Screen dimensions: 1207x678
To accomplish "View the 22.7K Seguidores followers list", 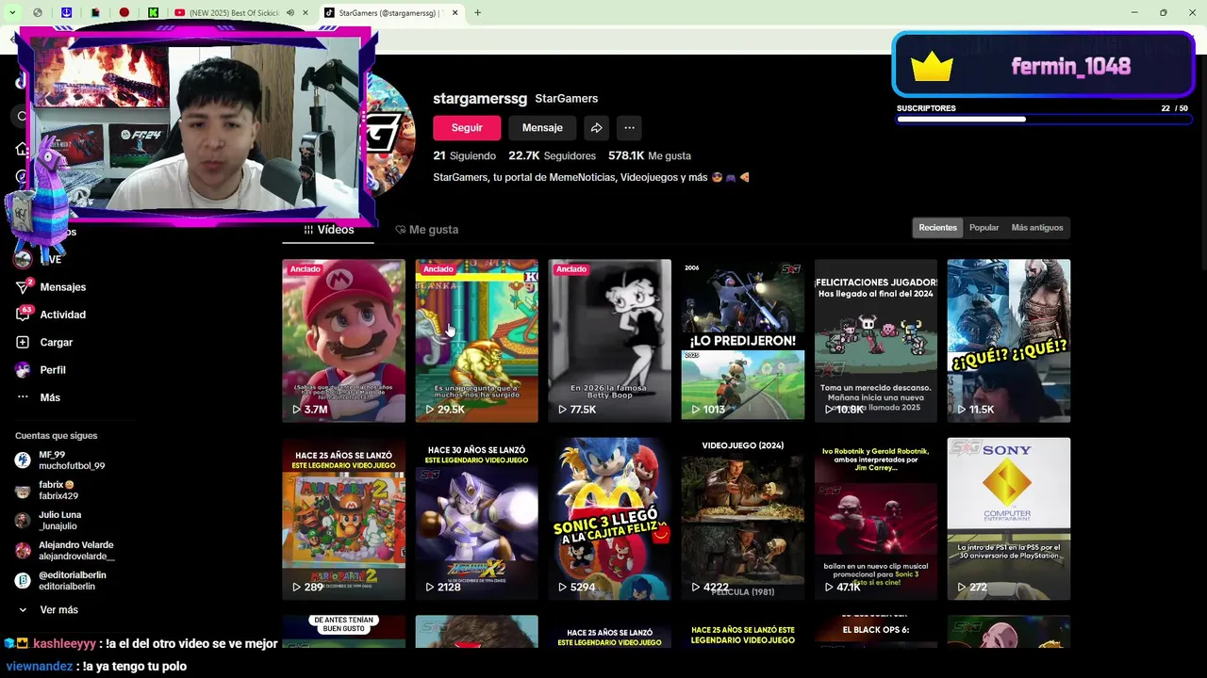I will [x=553, y=155].
